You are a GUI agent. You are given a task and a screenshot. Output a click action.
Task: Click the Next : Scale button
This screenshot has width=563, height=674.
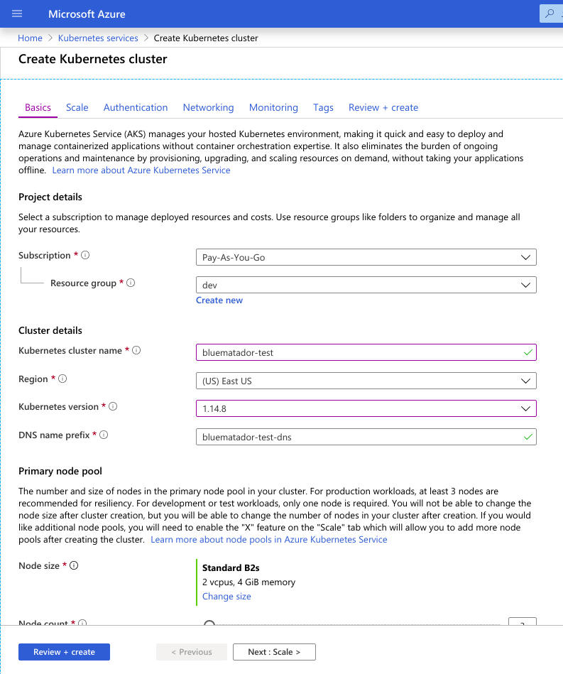pyautogui.click(x=274, y=651)
